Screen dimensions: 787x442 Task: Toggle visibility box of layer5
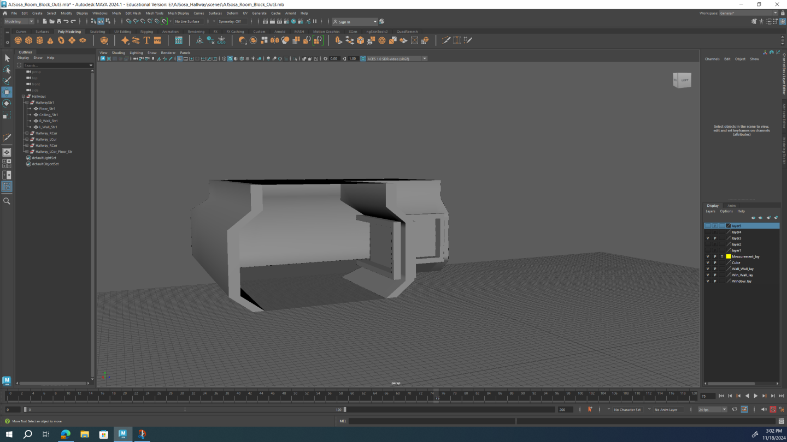pos(708,225)
